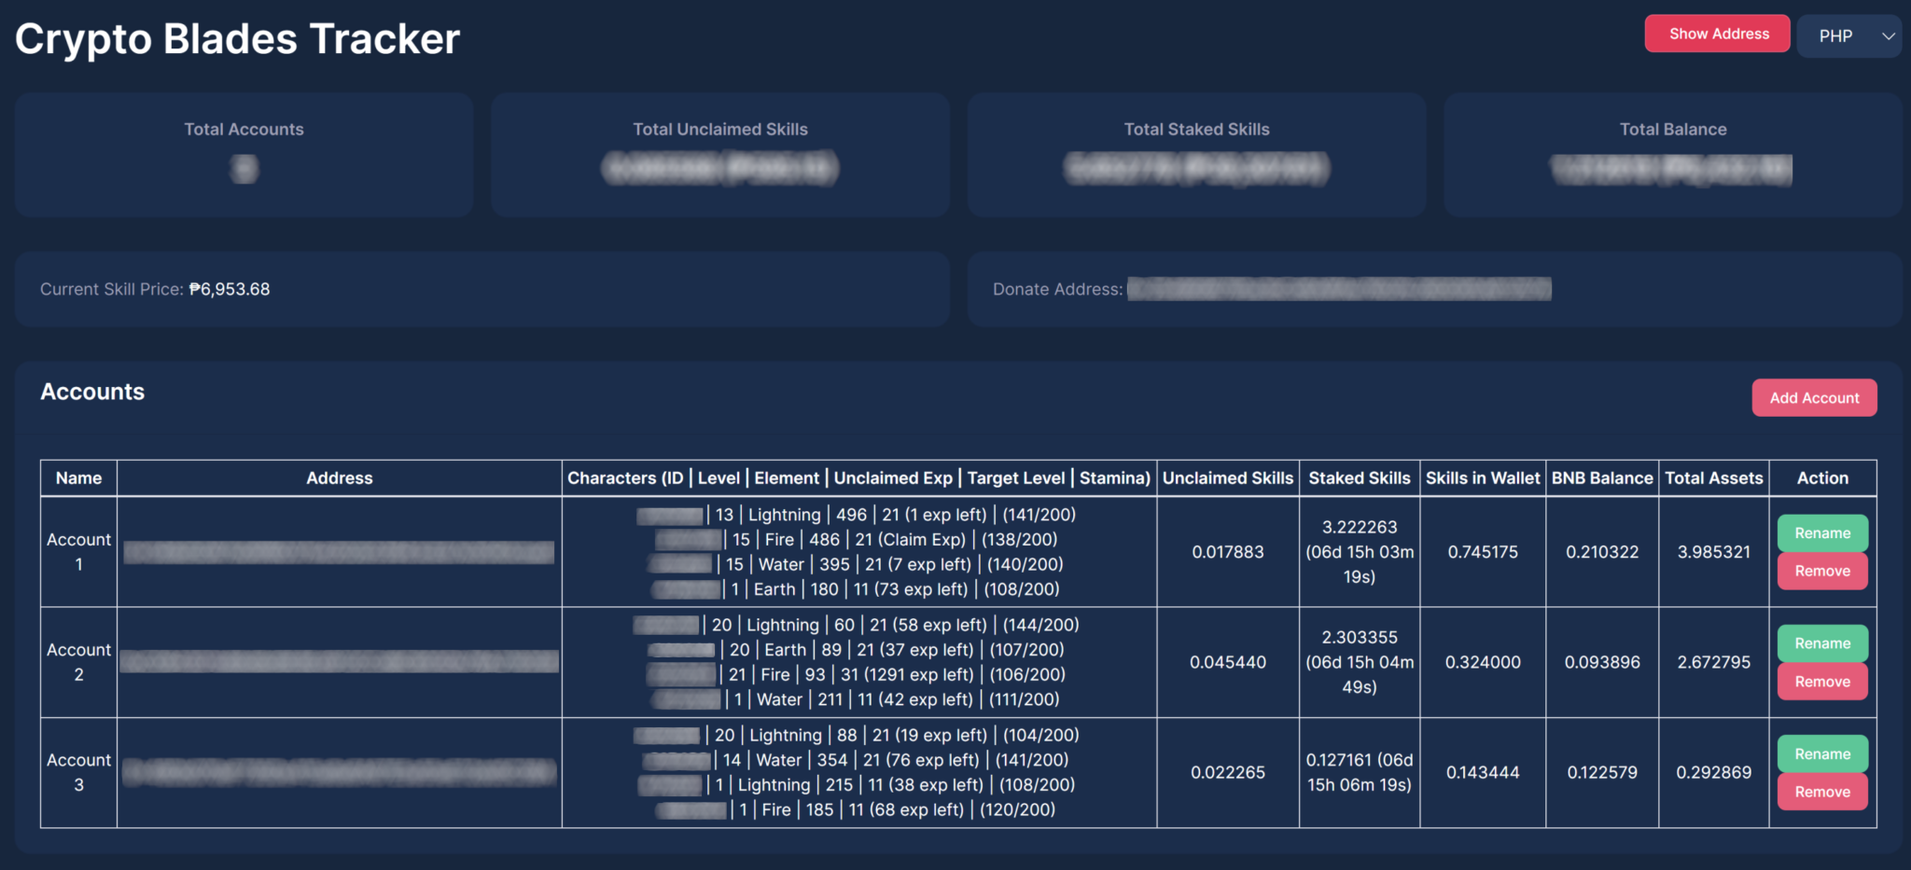The image size is (1911, 870).
Task: Click the BNB Balance column header
Action: click(x=1601, y=478)
